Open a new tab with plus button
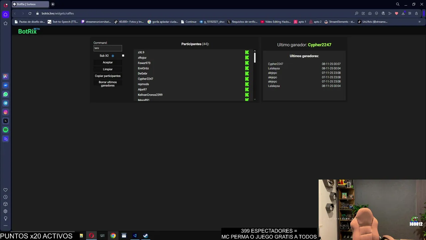This screenshot has height=240, width=426. tap(53, 4)
